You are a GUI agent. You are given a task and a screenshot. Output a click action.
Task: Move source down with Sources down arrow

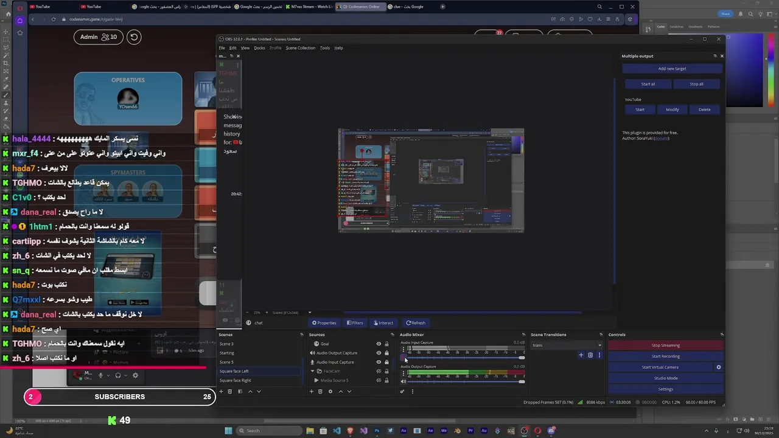tap(349, 392)
